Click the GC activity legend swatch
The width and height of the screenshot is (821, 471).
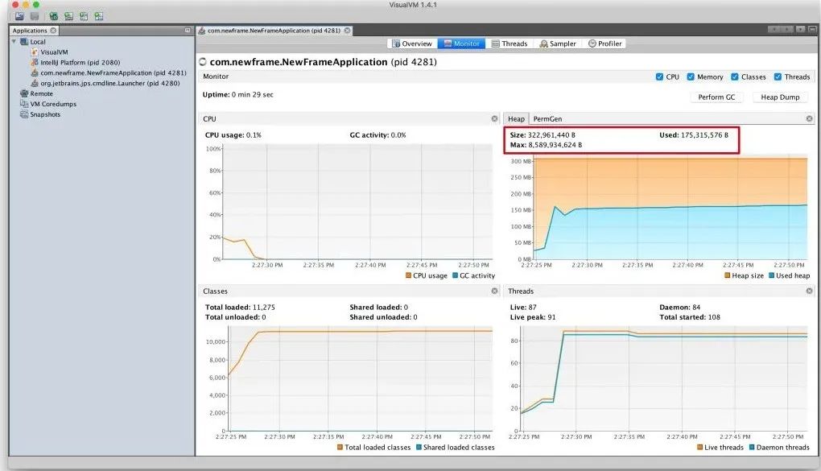(x=455, y=275)
